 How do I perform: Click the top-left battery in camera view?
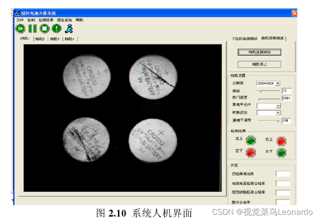pyautogui.click(x=87, y=76)
